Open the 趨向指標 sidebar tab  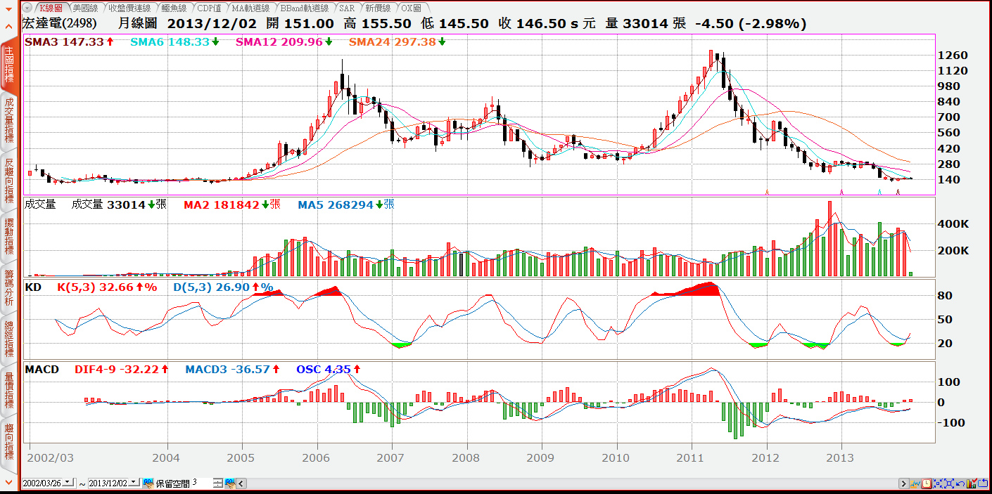point(9,441)
